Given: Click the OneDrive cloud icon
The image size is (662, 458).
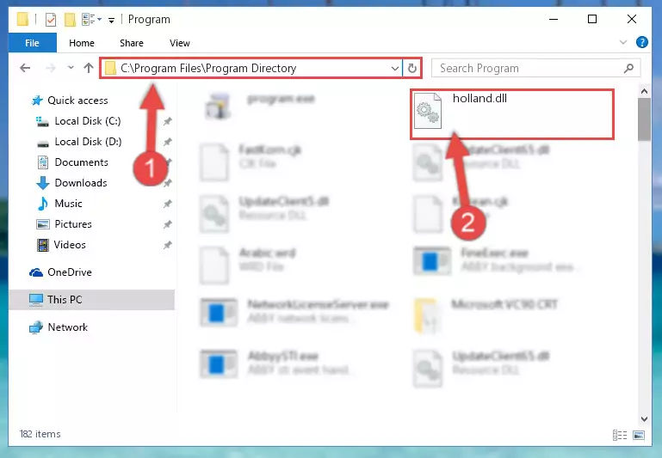Looking at the screenshot, I should click(36, 272).
